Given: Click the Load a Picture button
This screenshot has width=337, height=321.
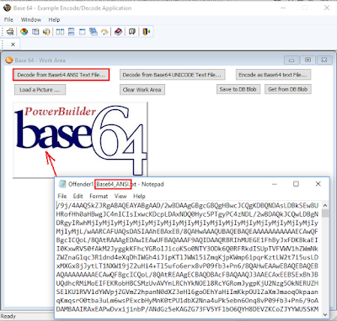Looking at the screenshot, I should [x=40, y=90].
